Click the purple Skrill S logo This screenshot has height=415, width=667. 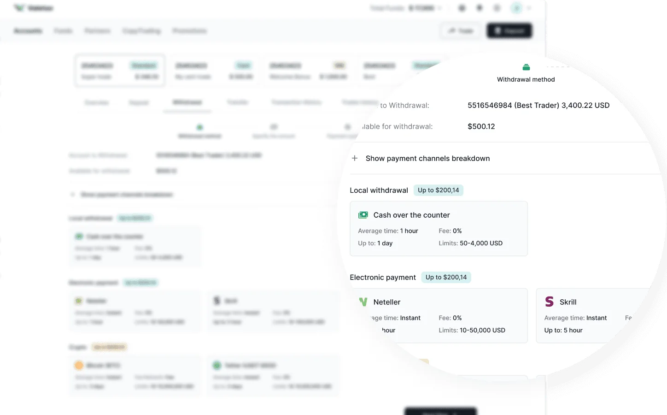549,302
